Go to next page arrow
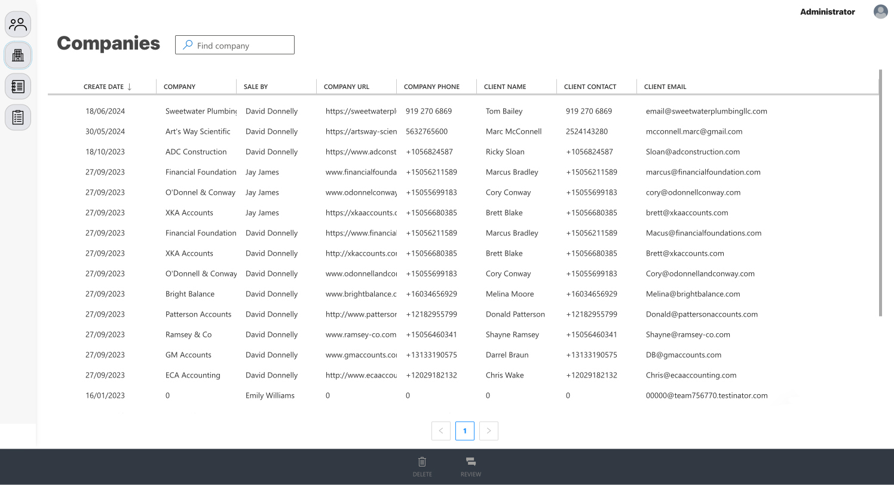Screen dimensions: 894x485 tap(489, 431)
